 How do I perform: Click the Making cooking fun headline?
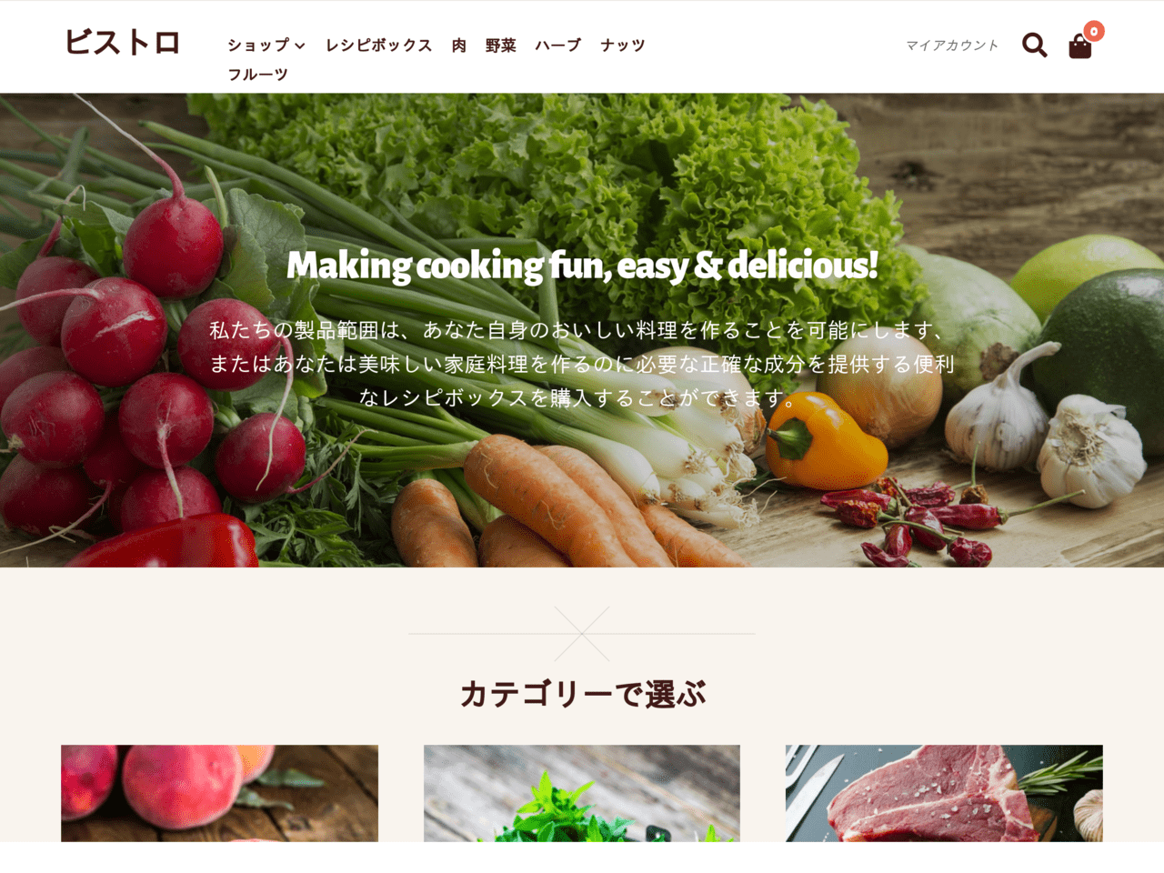pos(582,266)
